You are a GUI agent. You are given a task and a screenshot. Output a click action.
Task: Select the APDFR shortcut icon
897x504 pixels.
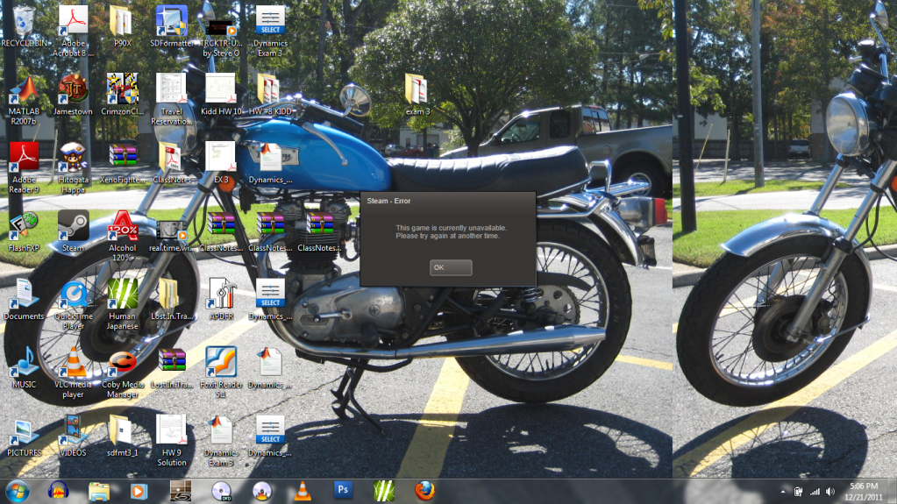coord(221,300)
